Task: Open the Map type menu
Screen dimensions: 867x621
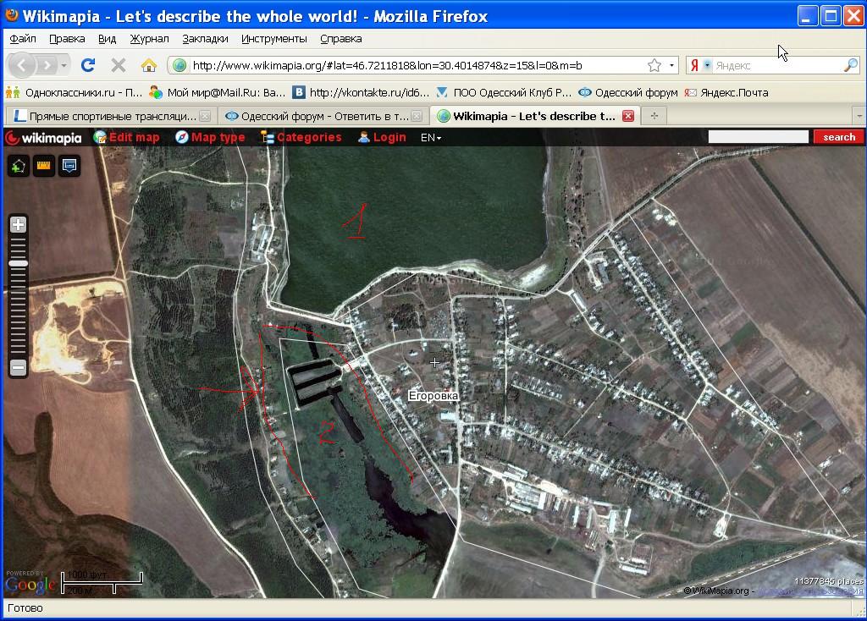Action: point(210,137)
